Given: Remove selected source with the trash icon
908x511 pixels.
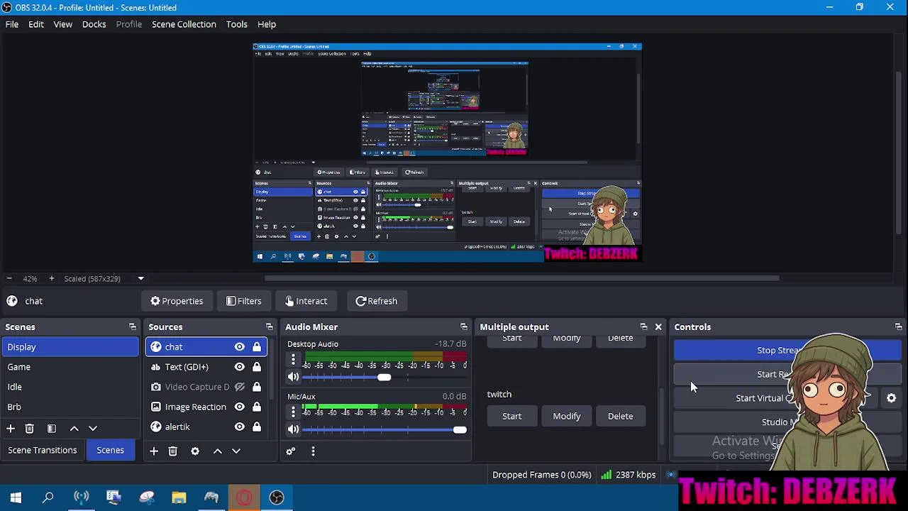Looking at the screenshot, I should [172, 451].
